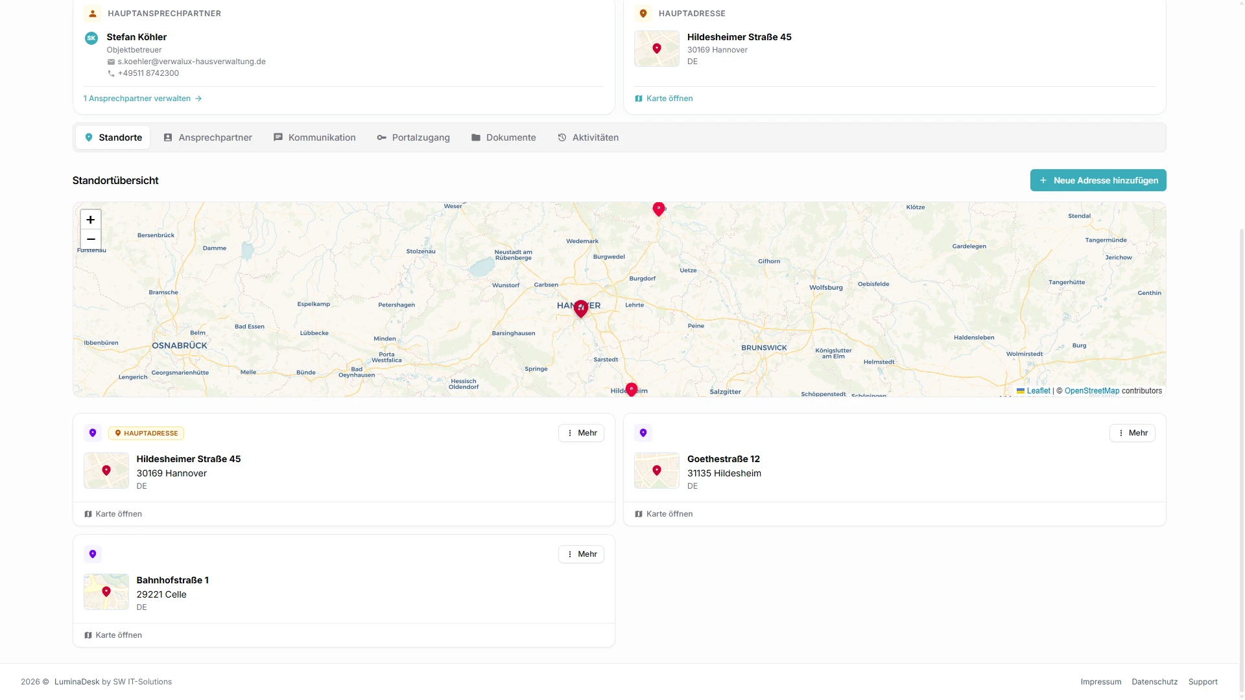This screenshot has width=1245, height=700.
Task: Click the Hildesheim map pin marker
Action: (x=632, y=390)
